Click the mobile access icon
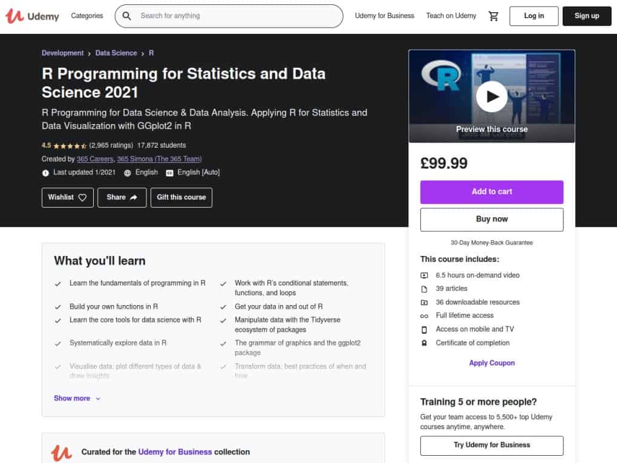 (x=424, y=329)
